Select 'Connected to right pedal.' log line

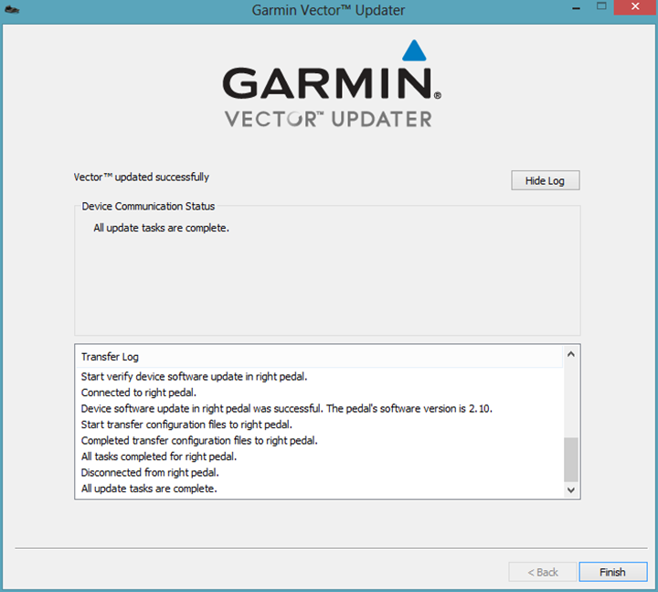[x=139, y=393]
